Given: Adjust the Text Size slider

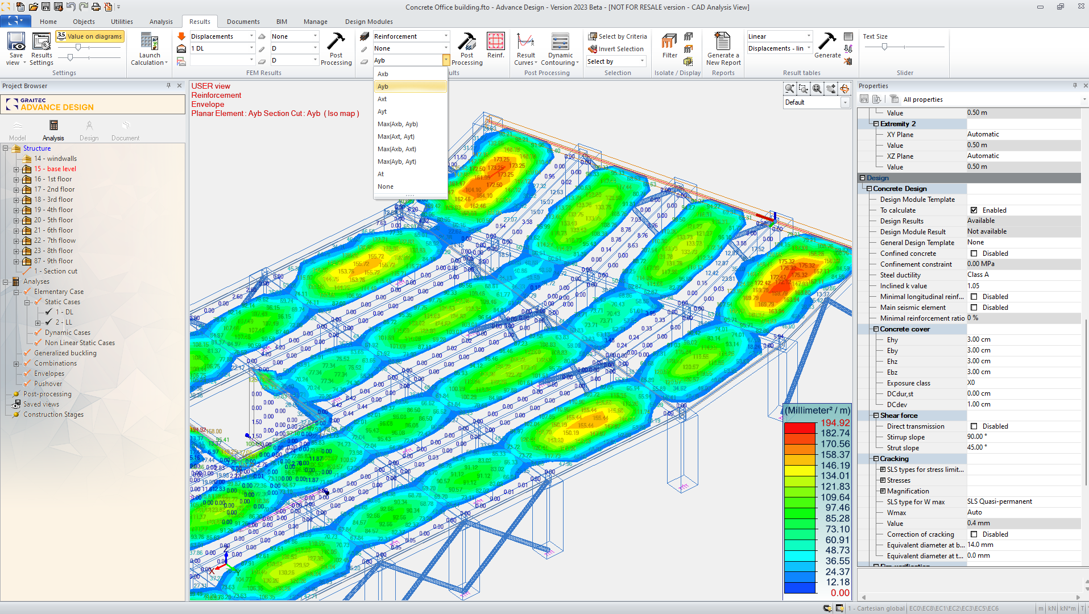Looking at the screenshot, I should (884, 47).
